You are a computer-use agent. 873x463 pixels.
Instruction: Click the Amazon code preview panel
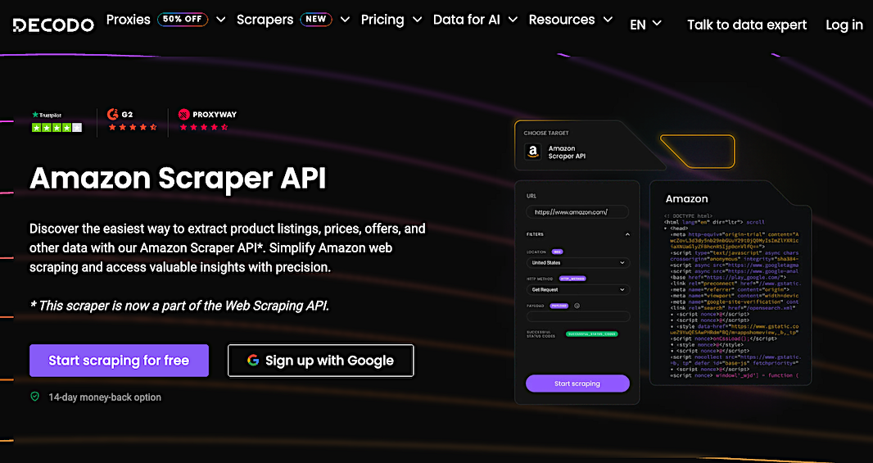[x=731, y=283]
